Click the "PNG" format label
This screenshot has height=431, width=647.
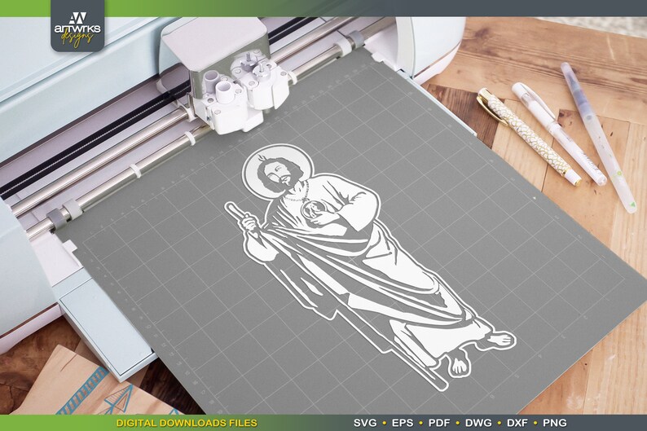pos(555,423)
